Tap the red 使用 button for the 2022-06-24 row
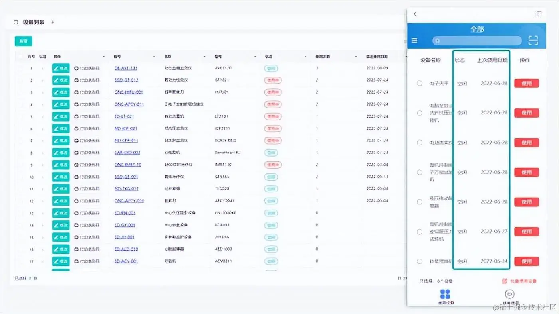Screen dimensions: 559x314 pyautogui.click(x=527, y=261)
